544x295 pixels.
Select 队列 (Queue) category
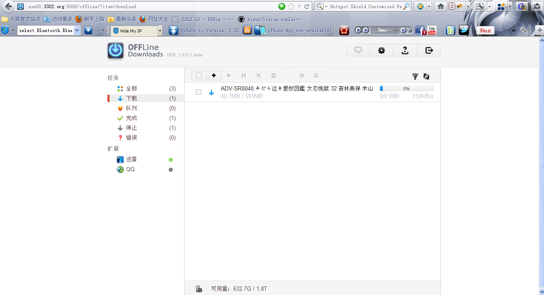146,108
